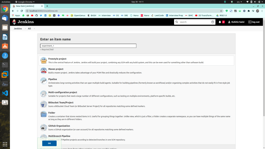The image size is (265, 149).
Task: Open the BMC bookmark
Action: pos(189,15)
